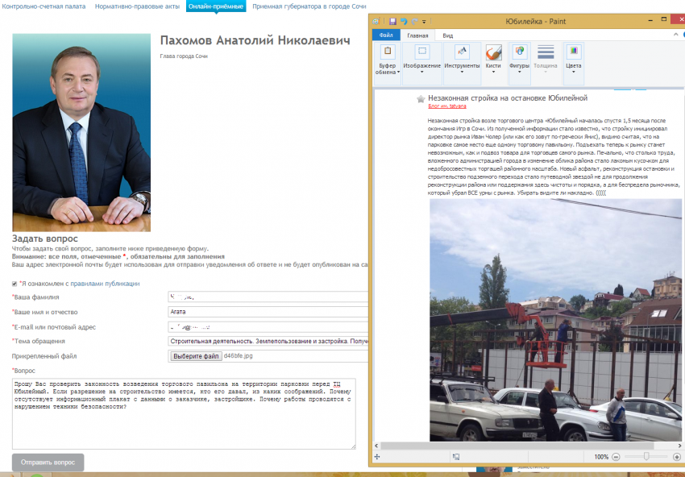Select the Кисти (Brushes) tool icon
This screenshot has height=477, width=685.
click(x=494, y=53)
